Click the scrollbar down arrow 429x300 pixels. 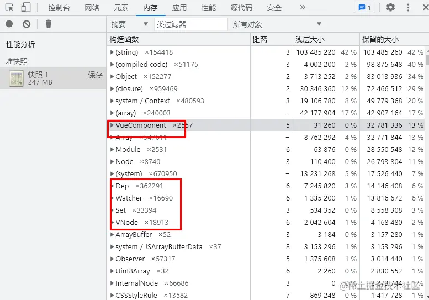[x=427, y=296]
